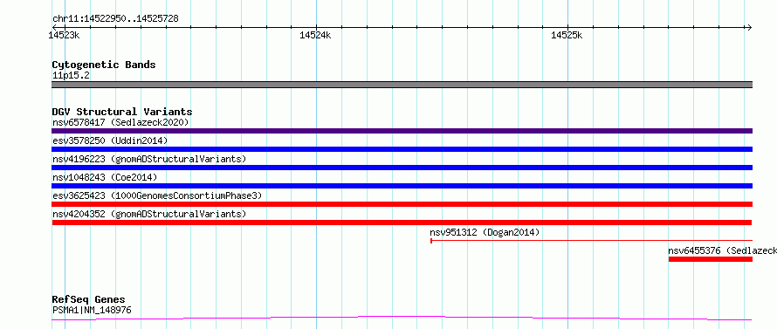The image size is (777, 329).
Task: Open the nsv6455376 (Sedlazeck) variant label
Action: [x=723, y=250]
